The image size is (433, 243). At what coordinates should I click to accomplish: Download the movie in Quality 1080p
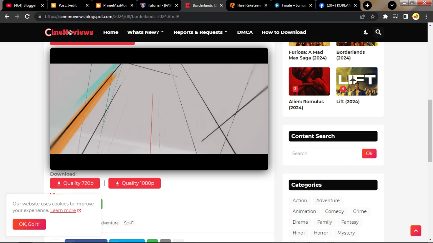click(x=134, y=183)
